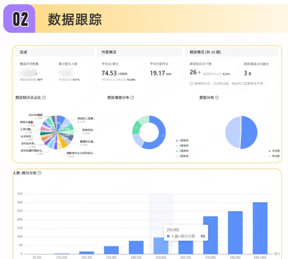Click the 作答情况 panel header

point(140,52)
